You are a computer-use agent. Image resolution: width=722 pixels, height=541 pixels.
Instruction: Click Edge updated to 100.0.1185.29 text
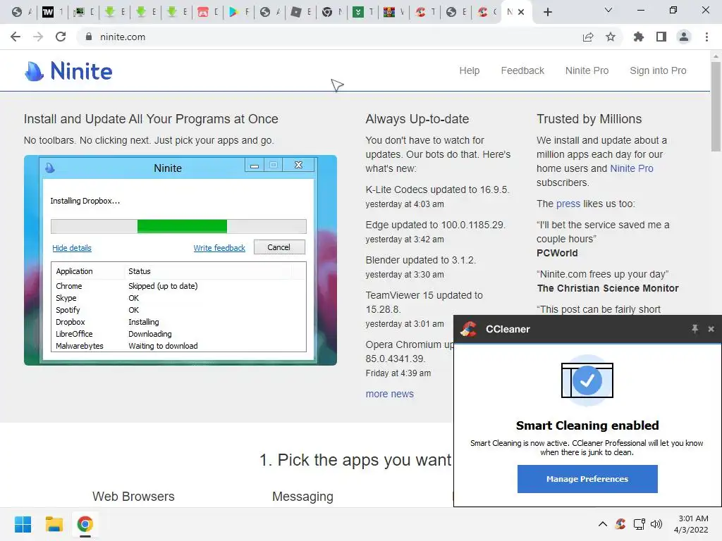coord(435,225)
